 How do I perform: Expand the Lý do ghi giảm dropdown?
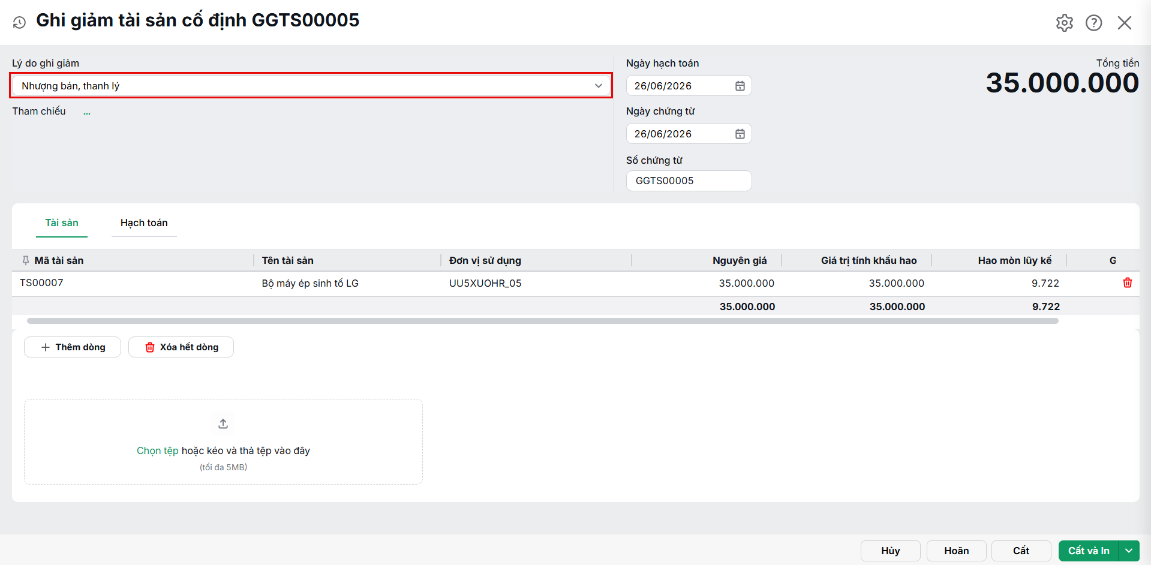(598, 86)
